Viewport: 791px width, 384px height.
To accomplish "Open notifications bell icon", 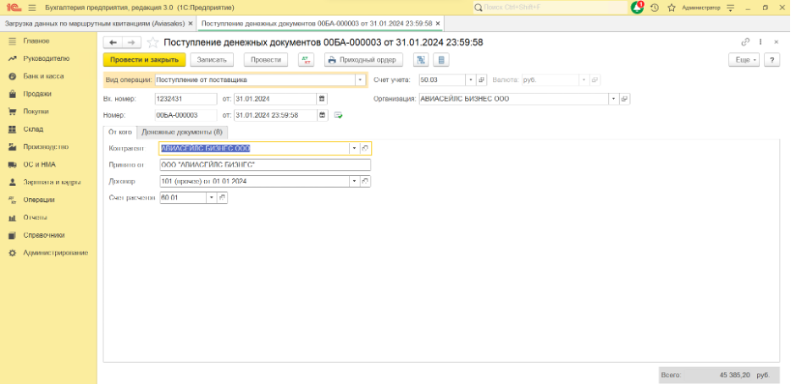I will coord(637,8).
